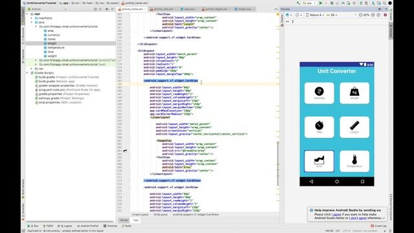The image size is (414, 233).
Task: Open the app run configuration dropdown
Action: [x=309, y=3]
